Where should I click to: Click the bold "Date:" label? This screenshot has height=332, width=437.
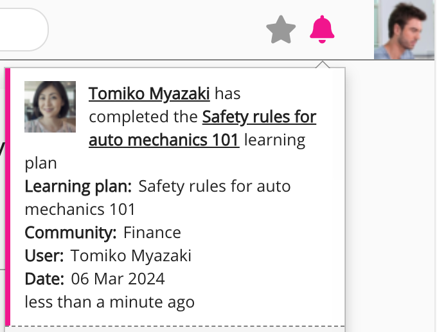click(44, 279)
